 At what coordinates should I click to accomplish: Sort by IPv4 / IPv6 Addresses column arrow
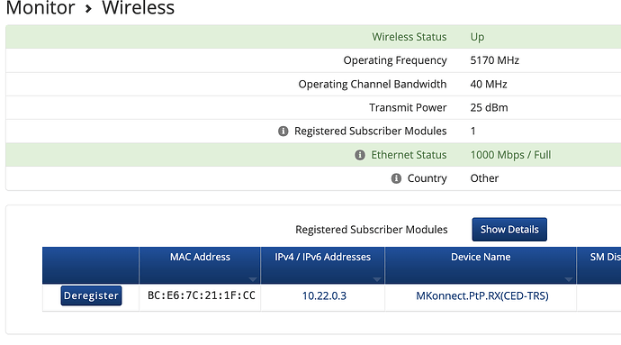coord(376,279)
